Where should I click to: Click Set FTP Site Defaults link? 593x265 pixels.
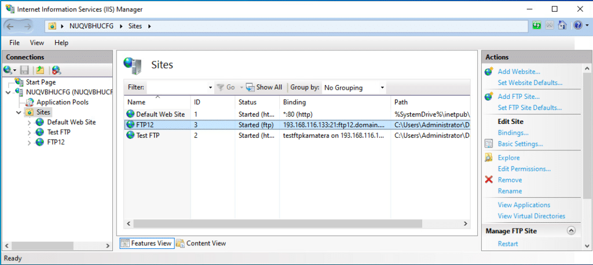coord(529,108)
